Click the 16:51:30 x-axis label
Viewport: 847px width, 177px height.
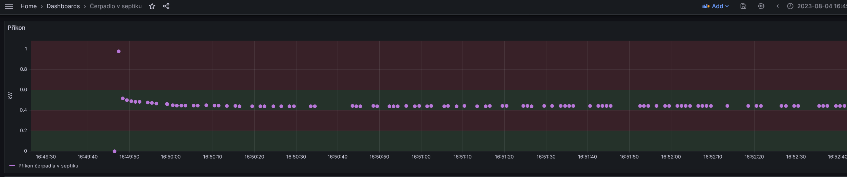point(546,157)
